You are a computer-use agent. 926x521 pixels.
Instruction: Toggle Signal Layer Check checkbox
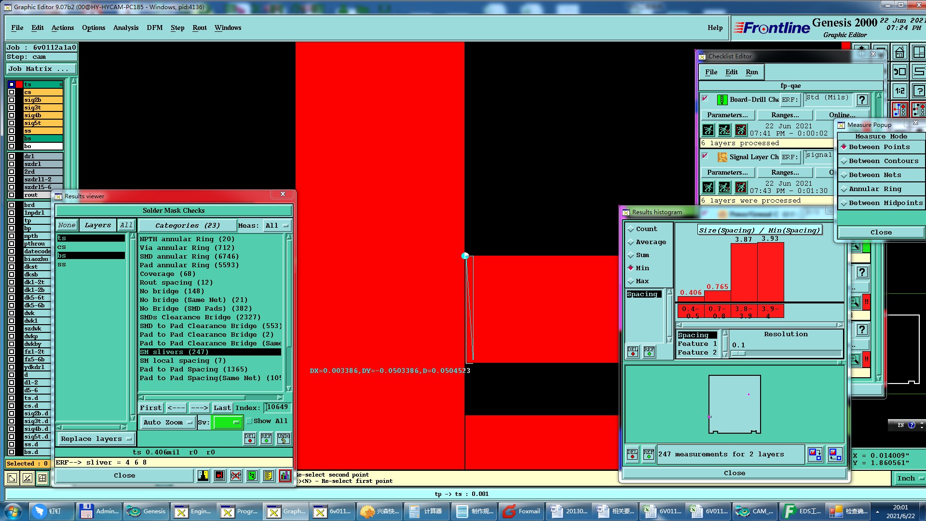click(705, 156)
